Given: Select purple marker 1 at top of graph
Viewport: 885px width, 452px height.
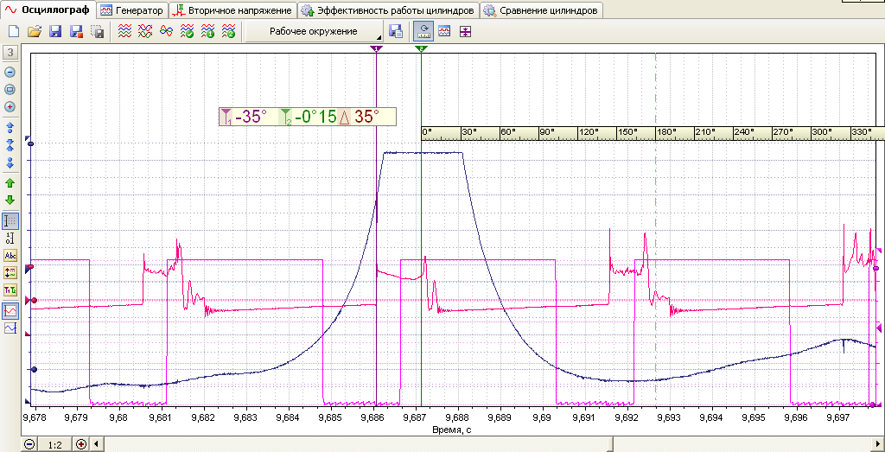Looking at the screenshot, I should tap(375, 49).
